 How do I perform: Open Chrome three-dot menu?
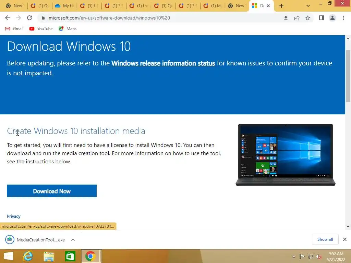(343, 18)
